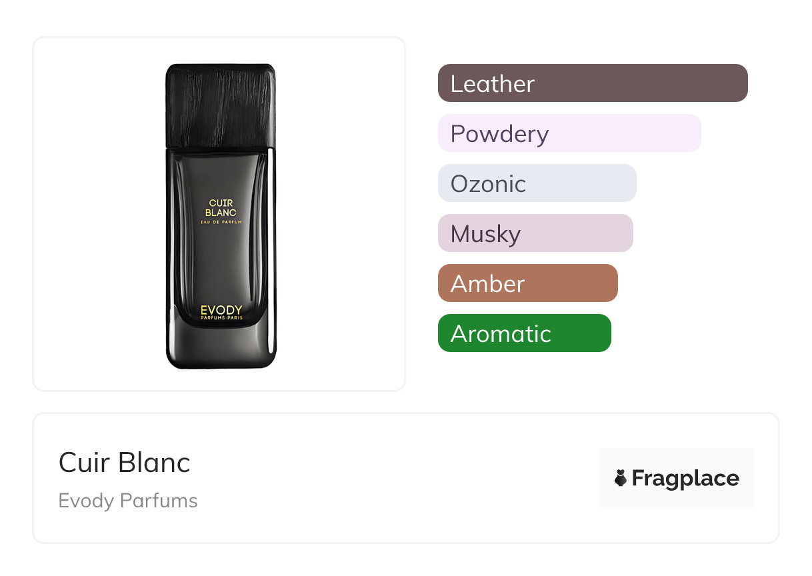The image size is (812, 576).
Task: Click the Fragplace wordmark text
Action: coord(685,478)
